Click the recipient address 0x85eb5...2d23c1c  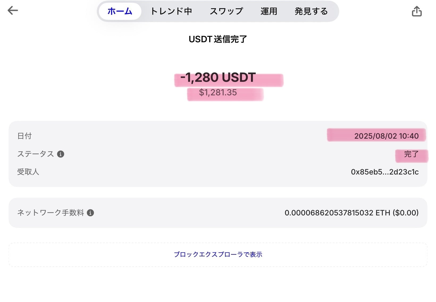coord(385,172)
